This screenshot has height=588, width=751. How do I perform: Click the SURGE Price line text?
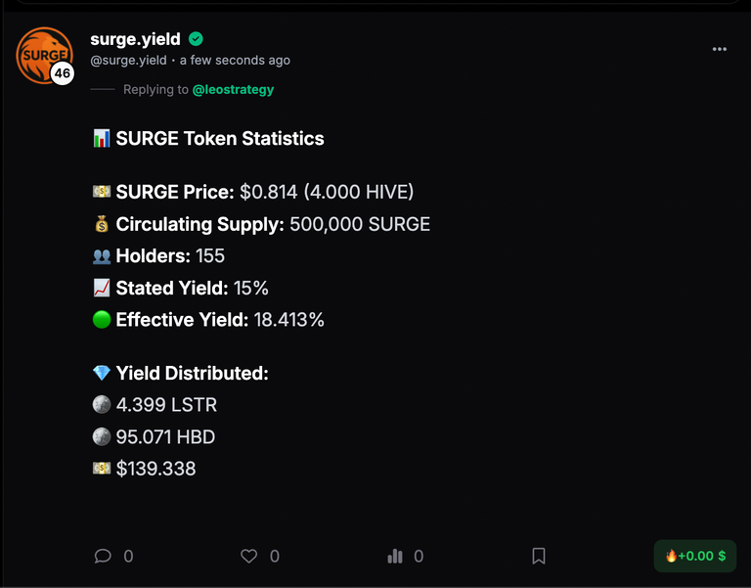264,192
